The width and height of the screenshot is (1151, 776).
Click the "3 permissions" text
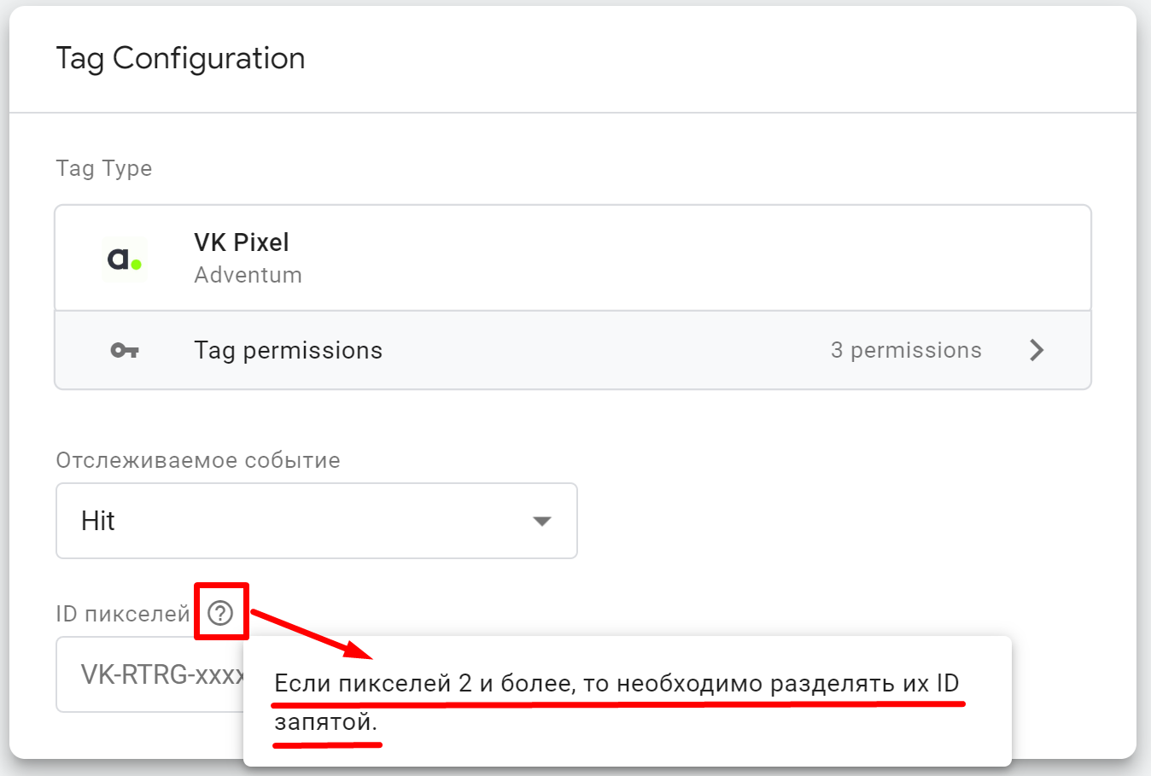[x=905, y=350]
